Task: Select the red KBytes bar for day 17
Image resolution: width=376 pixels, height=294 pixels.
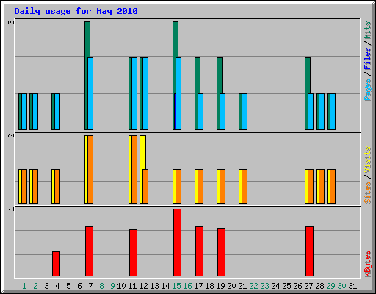Action: 199,251
